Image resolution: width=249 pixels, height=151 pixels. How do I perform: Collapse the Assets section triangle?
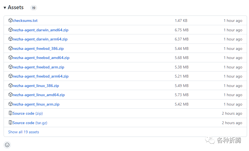pos(5,7)
